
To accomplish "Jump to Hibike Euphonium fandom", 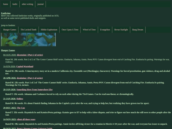I will 49,30.
